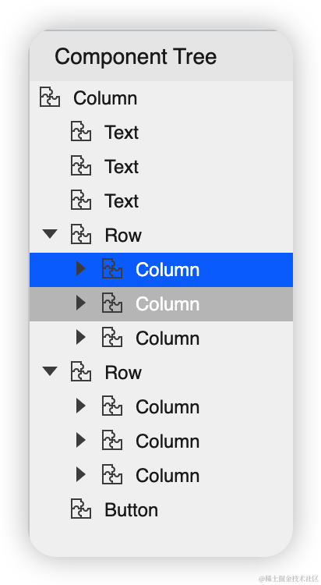The image size is (321, 585).
Task: Collapse the second Row node
Action: coord(50,371)
